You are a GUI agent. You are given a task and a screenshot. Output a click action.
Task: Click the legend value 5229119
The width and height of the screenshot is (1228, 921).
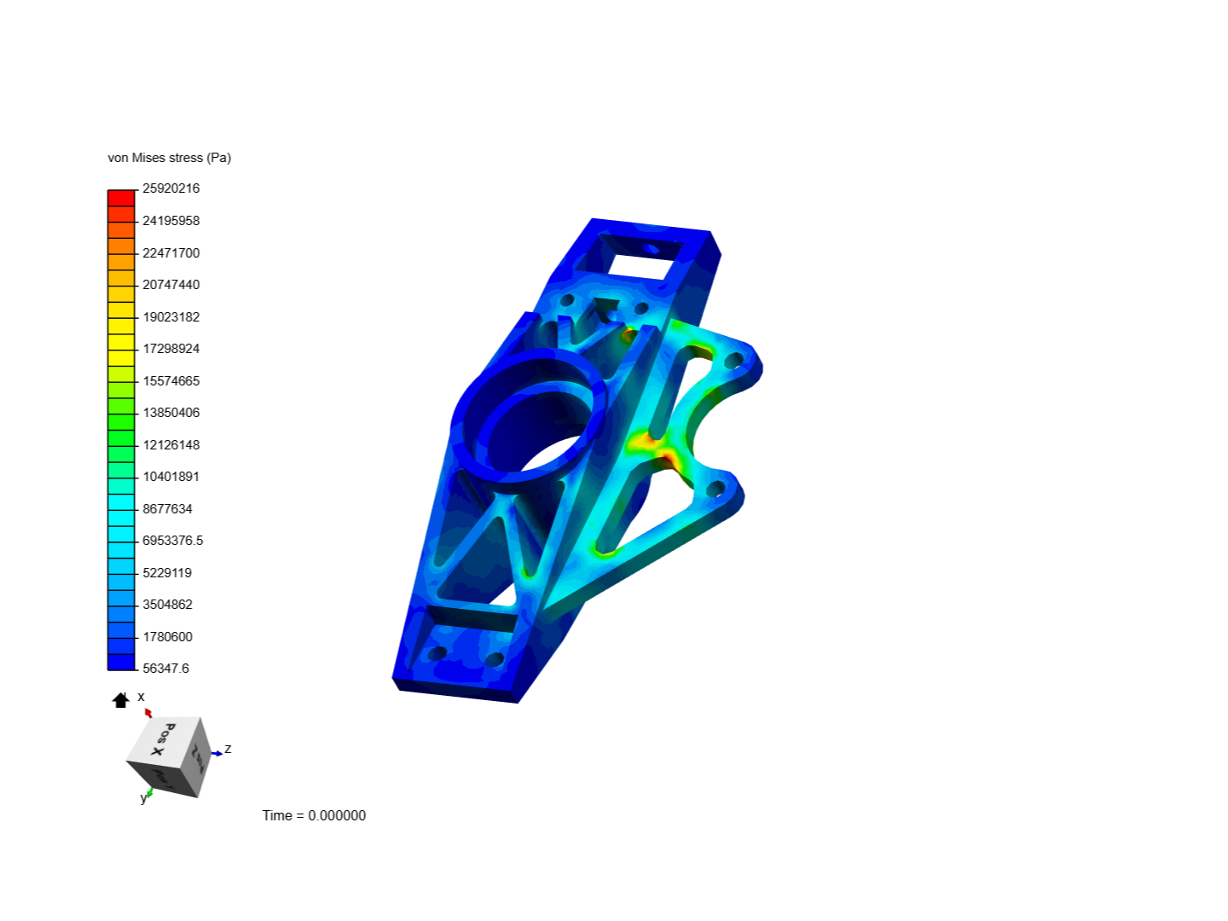pos(168,572)
